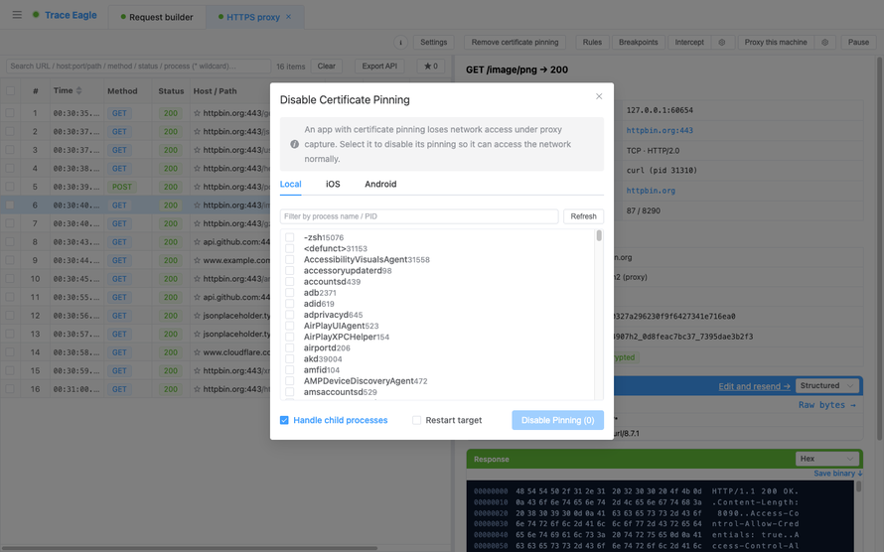Viewport: 884px width, 552px height.
Task: Click the info icon beside Settings
Action: (400, 43)
